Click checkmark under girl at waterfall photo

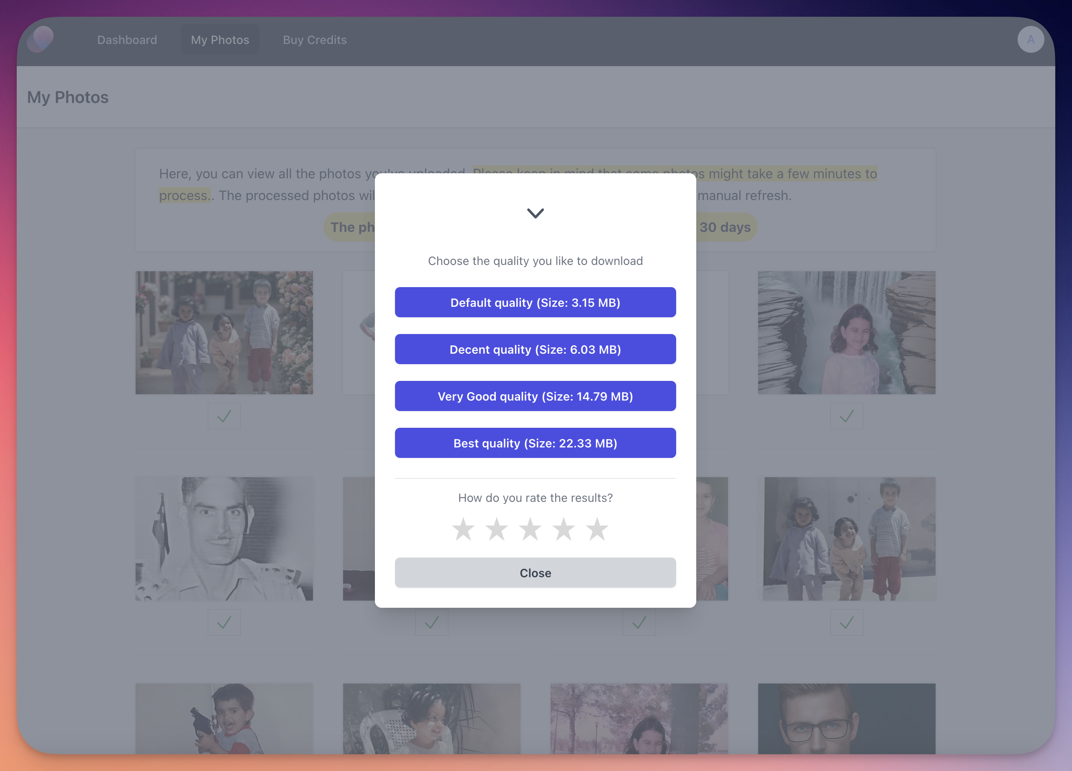846,416
